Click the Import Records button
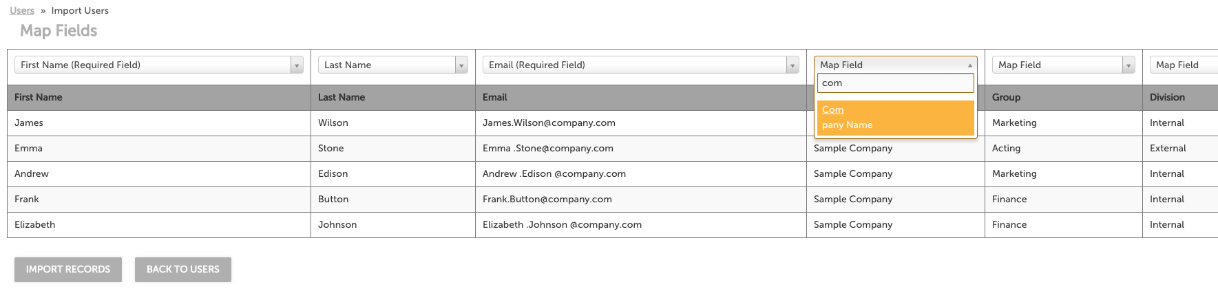The width and height of the screenshot is (1218, 289). click(68, 269)
